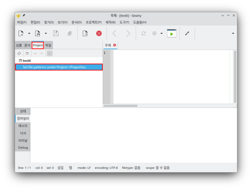Image resolution: width=252 pixels, height=190 pixels.
Task: Expand the toolbar overflow arrow
Action: [x=233, y=34]
